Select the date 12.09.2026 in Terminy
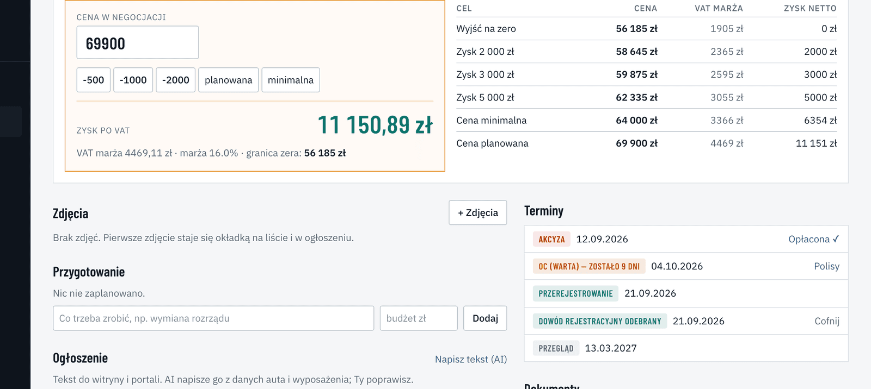The width and height of the screenshot is (871, 389). point(602,239)
